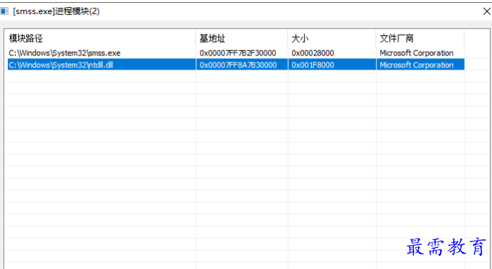Click Microsoft Corporation in the smss.exe row
The image size is (492, 269).
click(x=417, y=53)
